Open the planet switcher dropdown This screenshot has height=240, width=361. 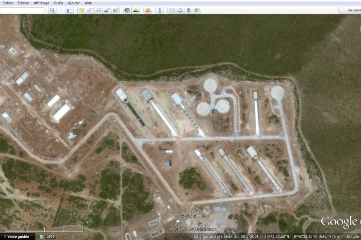148,10
